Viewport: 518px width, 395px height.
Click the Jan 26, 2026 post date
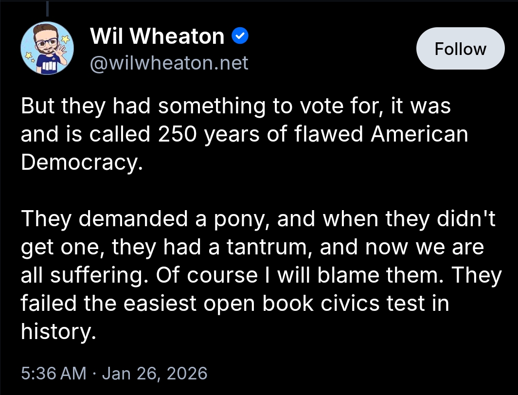(154, 373)
